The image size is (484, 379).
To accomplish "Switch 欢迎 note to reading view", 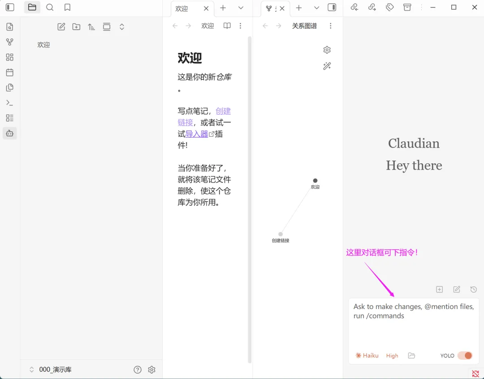I will (x=227, y=26).
